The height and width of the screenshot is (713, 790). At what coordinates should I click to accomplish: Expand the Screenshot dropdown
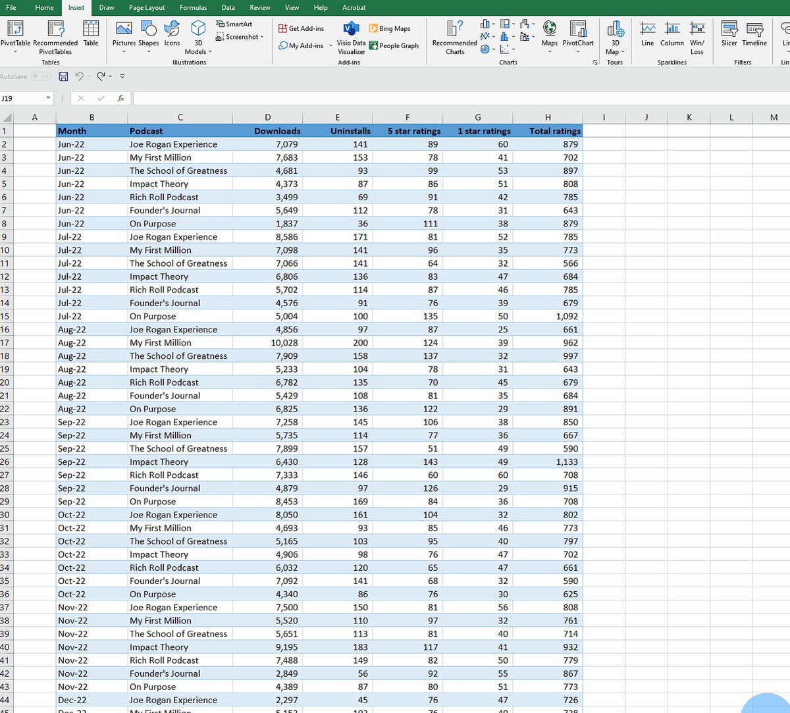261,37
